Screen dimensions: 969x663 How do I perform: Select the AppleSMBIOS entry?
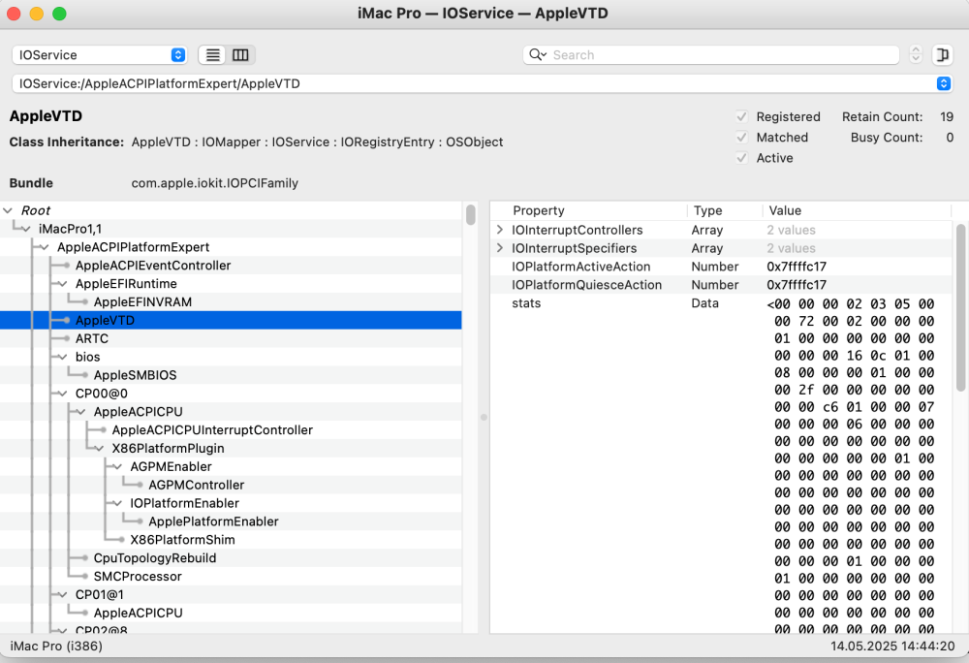pos(135,375)
